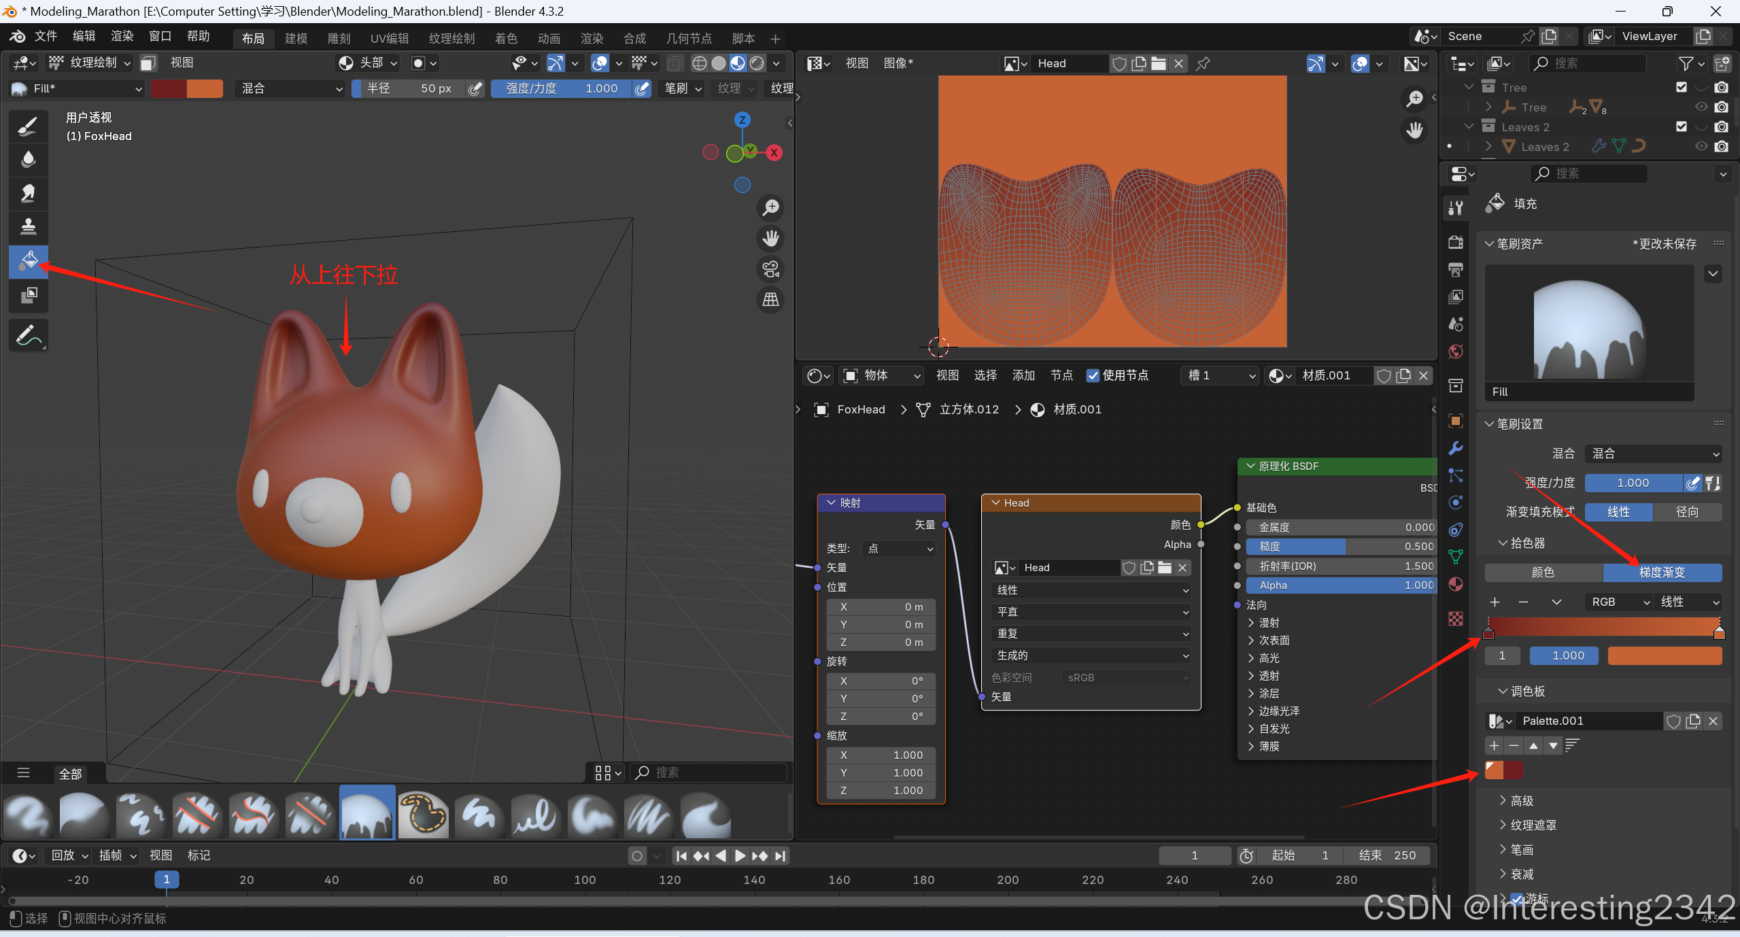This screenshot has width=1740, height=937.
Task: Expand the 高级 advanced section
Action: [x=1521, y=800]
